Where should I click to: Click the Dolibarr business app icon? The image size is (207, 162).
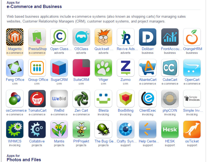tap(148, 37)
